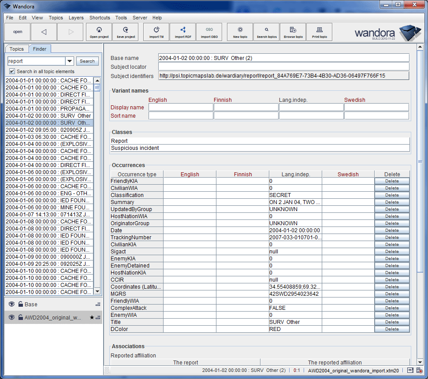Delete the Classification occurrence

click(x=391, y=195)
